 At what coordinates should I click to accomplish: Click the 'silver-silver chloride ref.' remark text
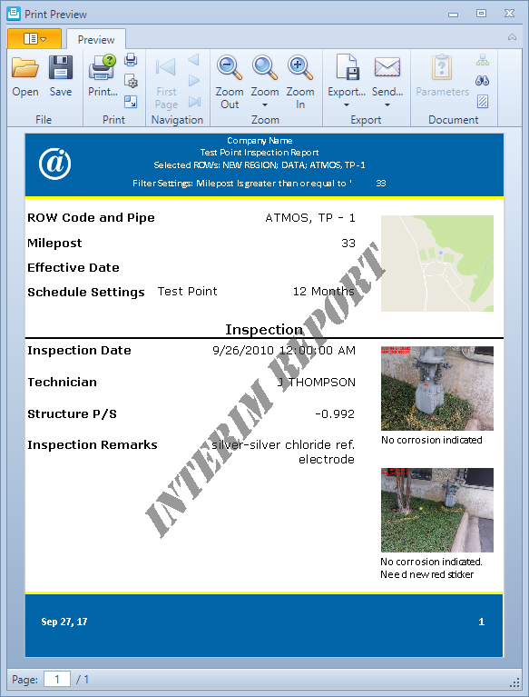pos(283,445)
